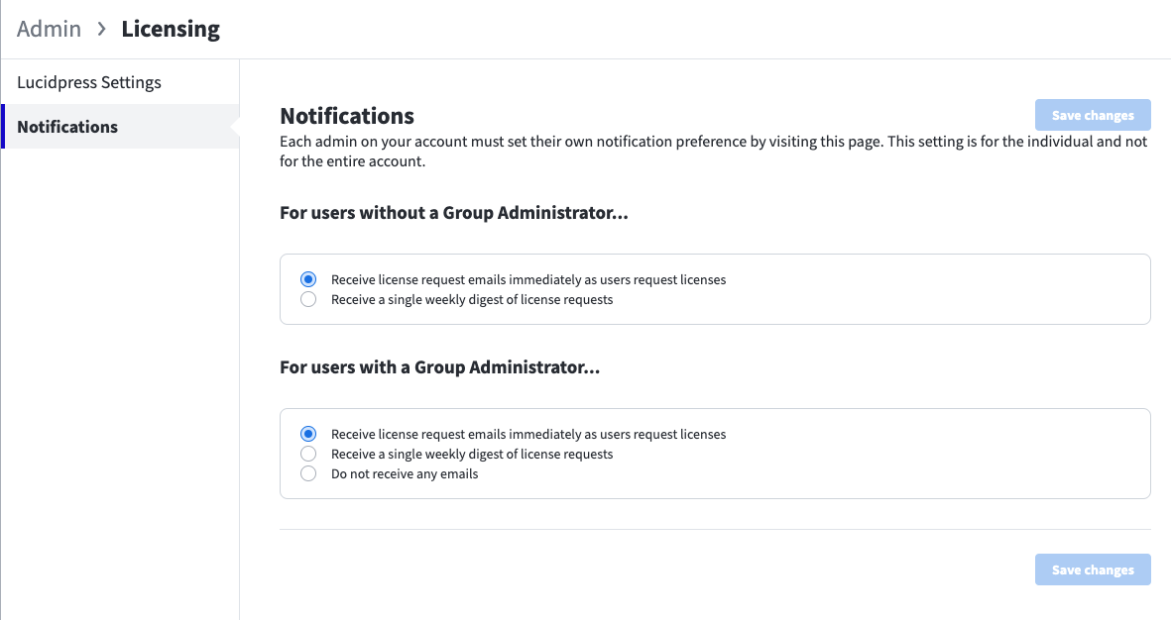Click the Admin breadcrumb link
This screenshot has width=1171, height=620.
pos(49,29)
